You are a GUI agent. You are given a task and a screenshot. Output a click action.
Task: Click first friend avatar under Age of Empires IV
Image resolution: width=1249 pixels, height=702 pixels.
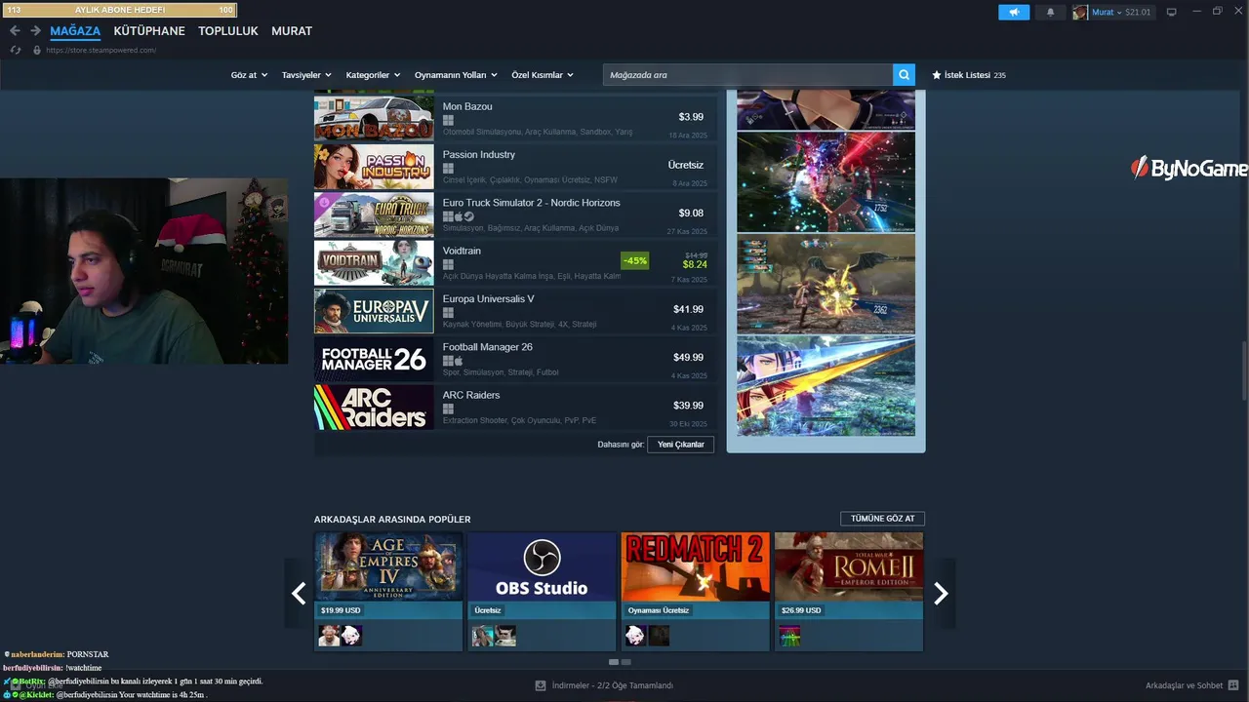(329, 636)
